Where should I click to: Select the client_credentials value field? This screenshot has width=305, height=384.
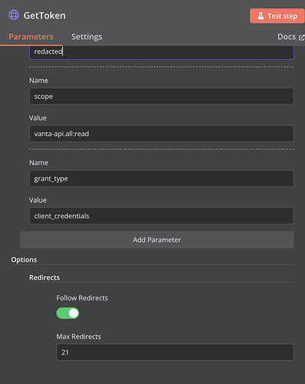coord(161,216)
